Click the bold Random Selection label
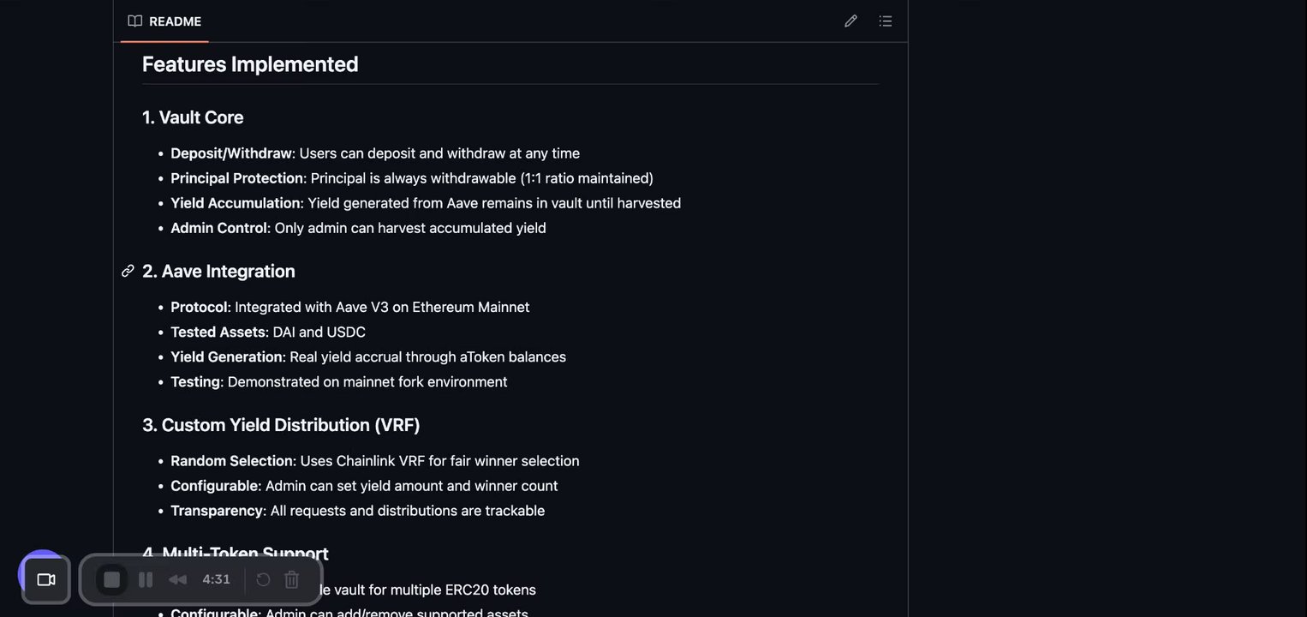 (x=231, y=461)
